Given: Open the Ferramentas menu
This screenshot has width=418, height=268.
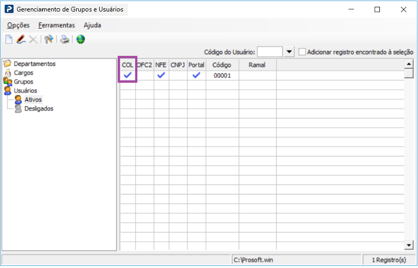Looking at the screenshot, I should click(x=56, y=26).
